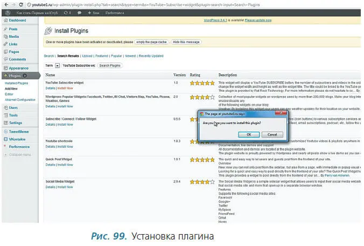This screenshot has width=364, height=246.
Task: Click the Collapse menu arrow icon
Action: pos(5,155)
